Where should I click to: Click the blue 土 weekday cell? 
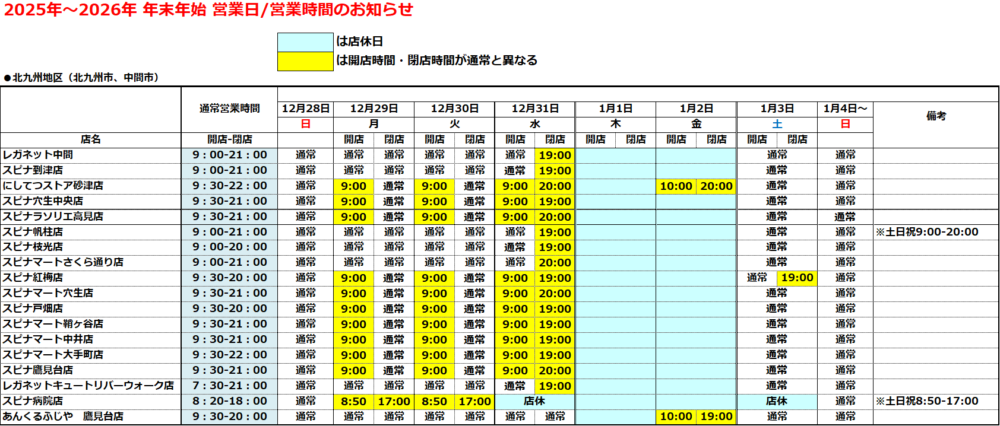coord(777,124)
